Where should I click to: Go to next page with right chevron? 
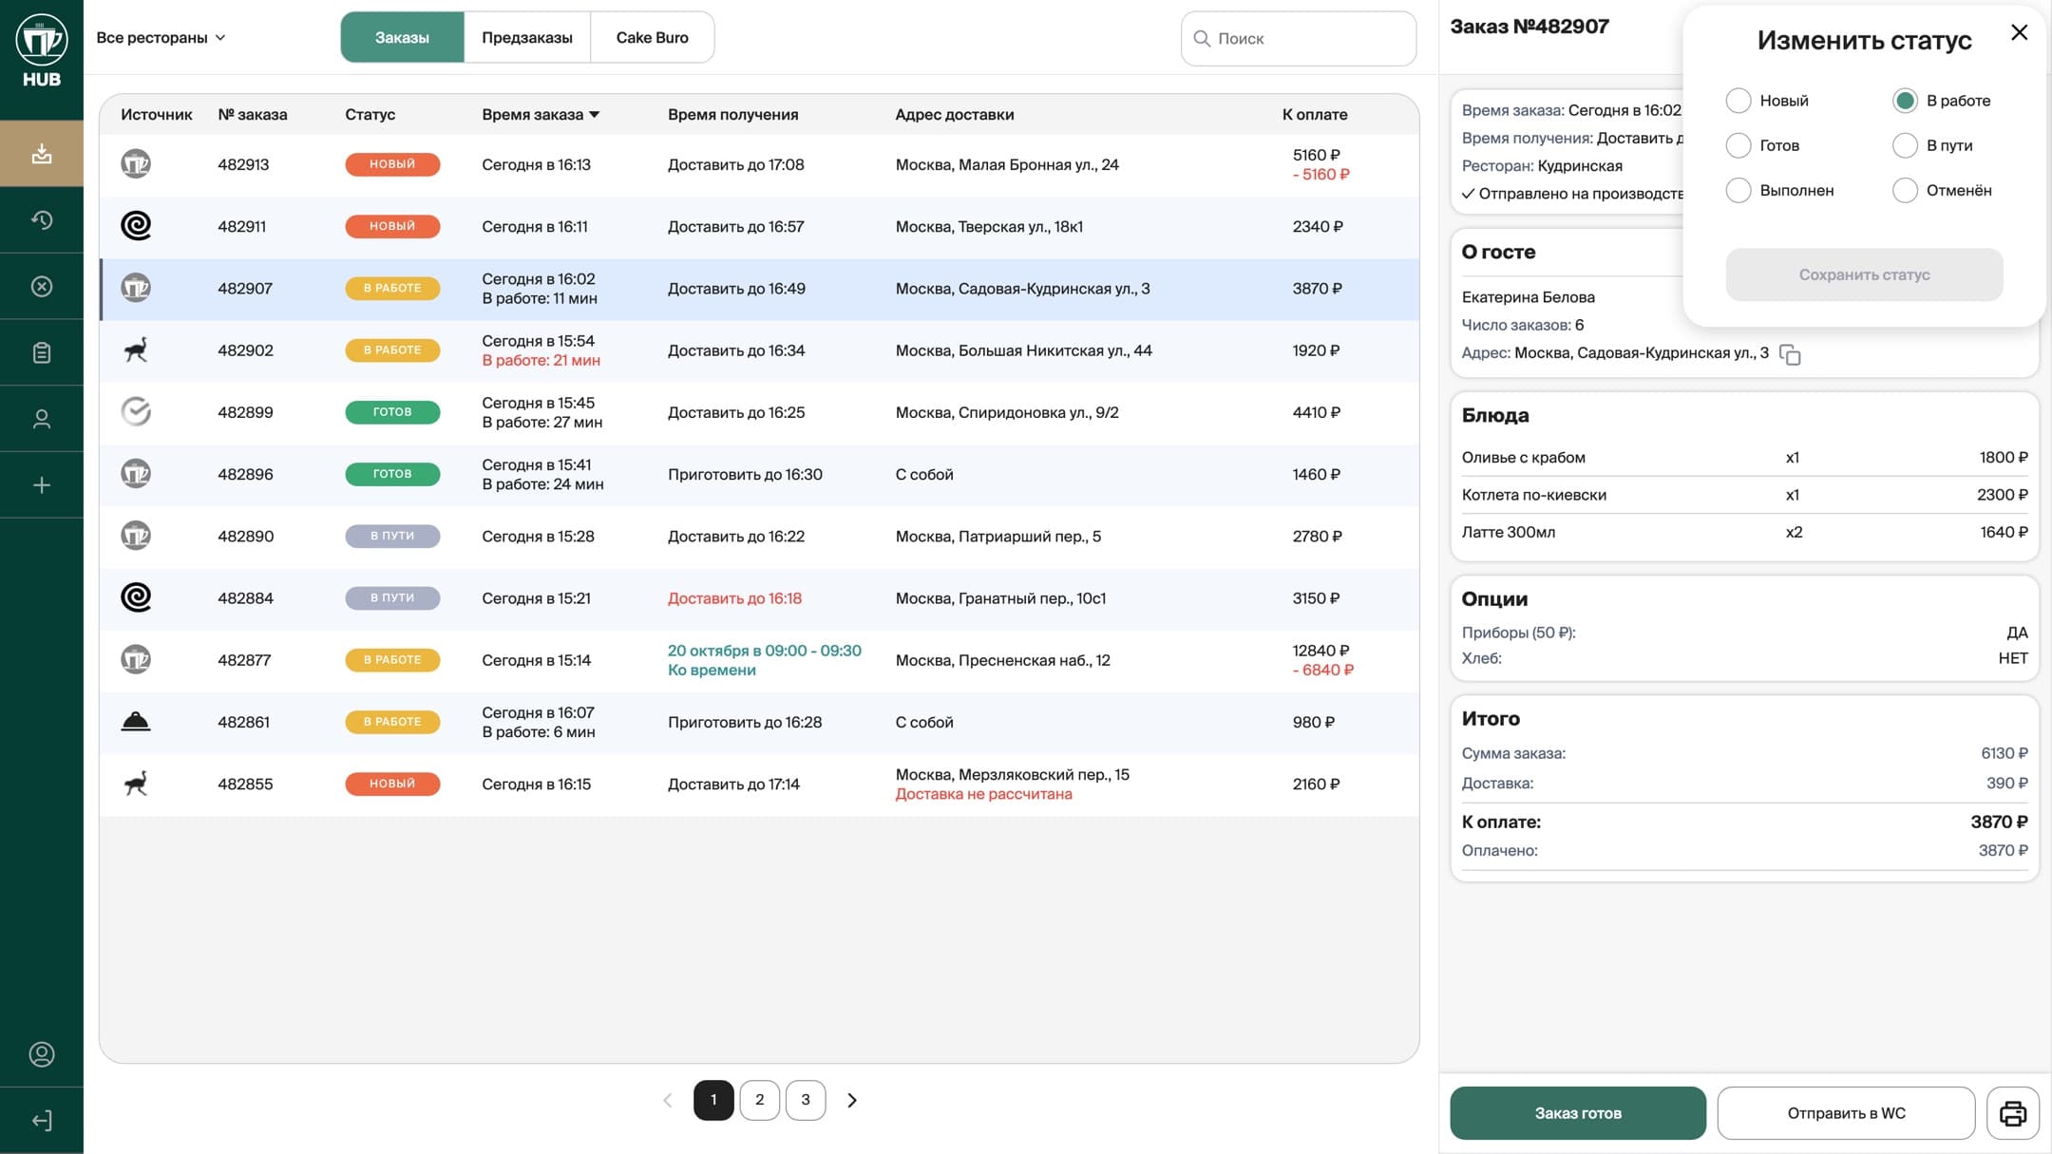(852, 1100)
